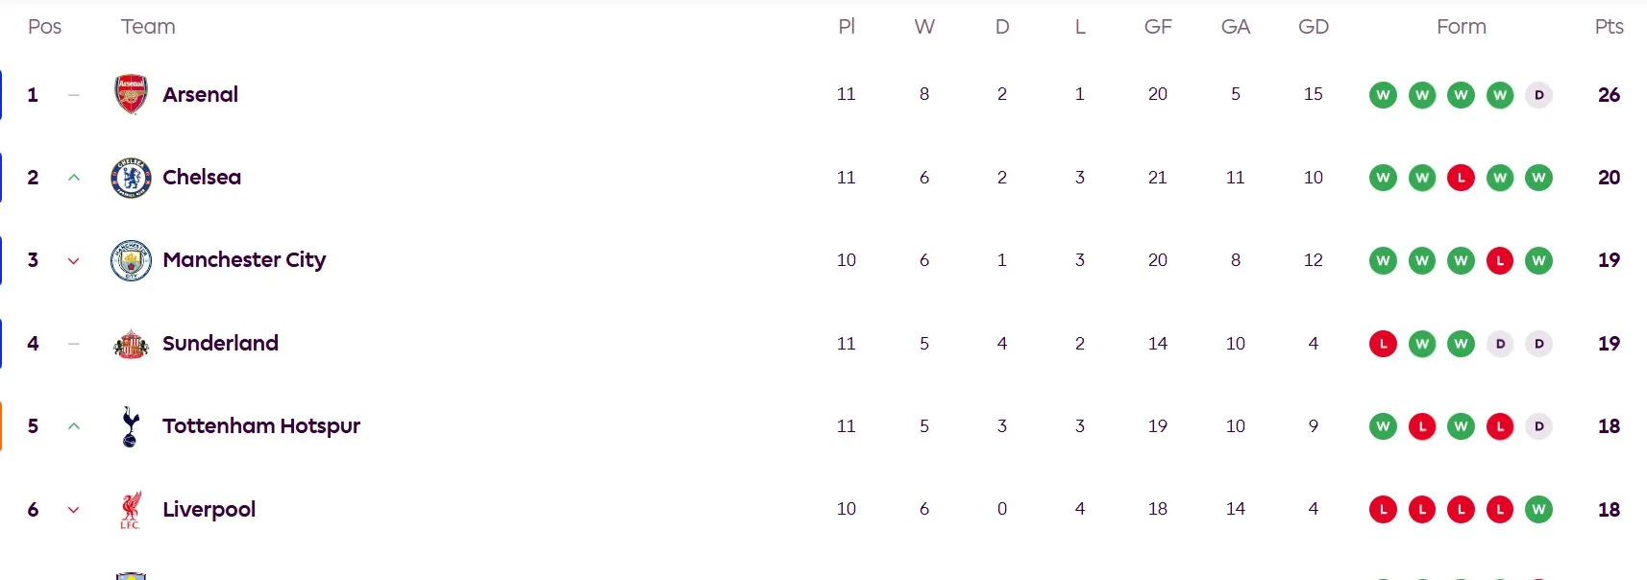
Task: Click Chelsea's red loss form badge
Action: [x=1461, y=178]
